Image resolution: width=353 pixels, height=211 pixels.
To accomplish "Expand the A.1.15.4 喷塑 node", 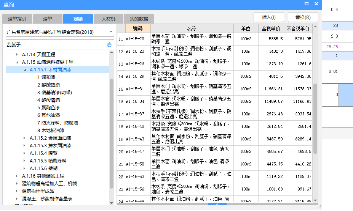I will pyautogui.click(x=24, y=153).
